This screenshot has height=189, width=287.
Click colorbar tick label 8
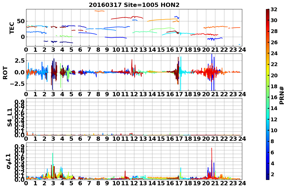click(272, 141)
